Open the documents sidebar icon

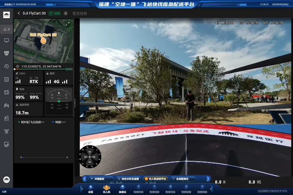[7, 118]
